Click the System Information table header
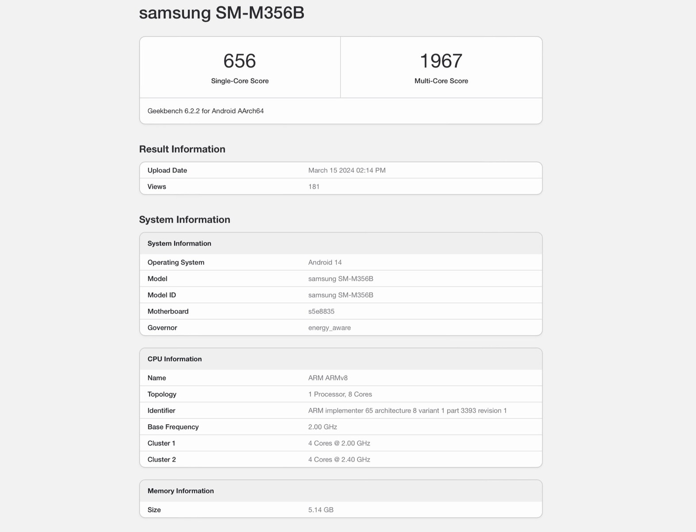Image resolution: width=696 pixels, height=532 pixels. (x=179, y=243)
